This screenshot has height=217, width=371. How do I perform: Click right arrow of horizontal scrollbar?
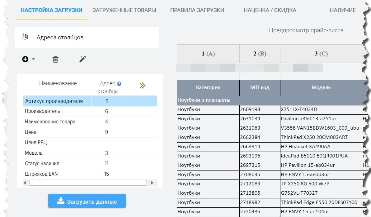(x=152, y=183)
